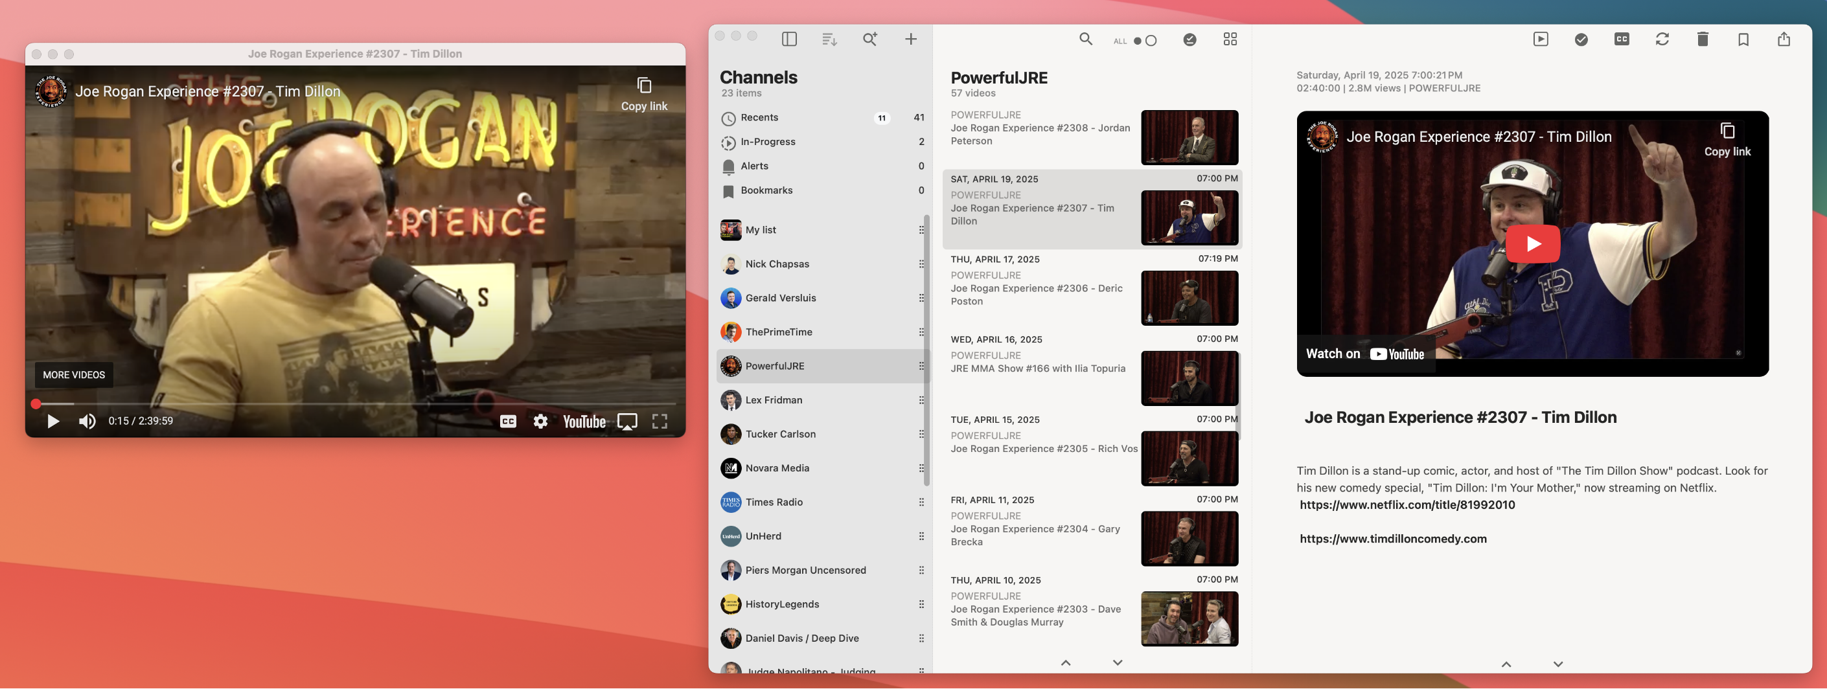The height and width of the screenshot is (689, 1827).
Task: Click the MORE VIDEOS button
Action: tap(74, 375)
